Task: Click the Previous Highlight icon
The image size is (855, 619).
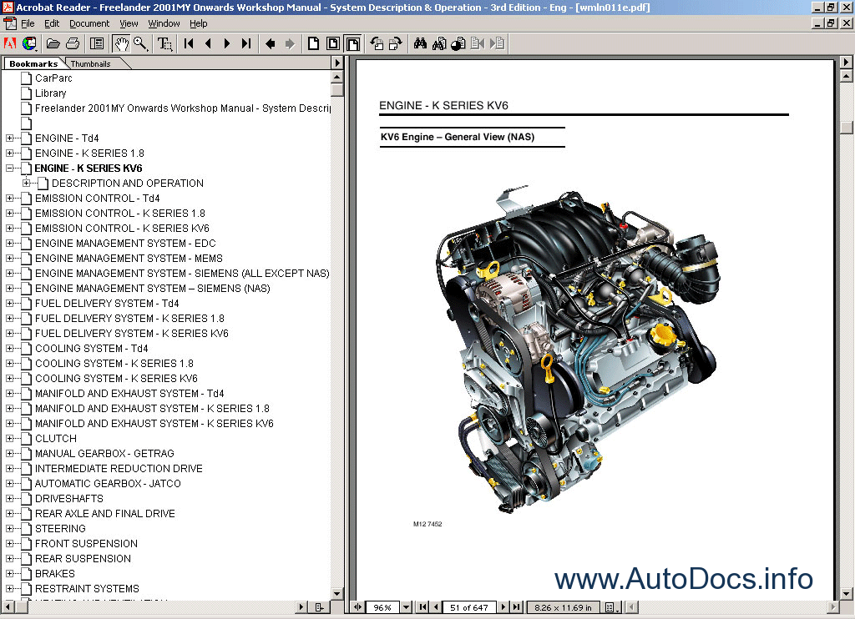Action: click(478, 43)
